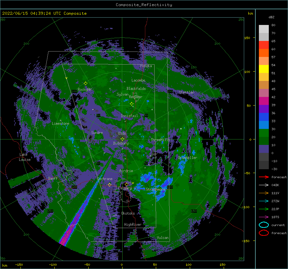Click the Okotoks label

(x=128, y=213)
